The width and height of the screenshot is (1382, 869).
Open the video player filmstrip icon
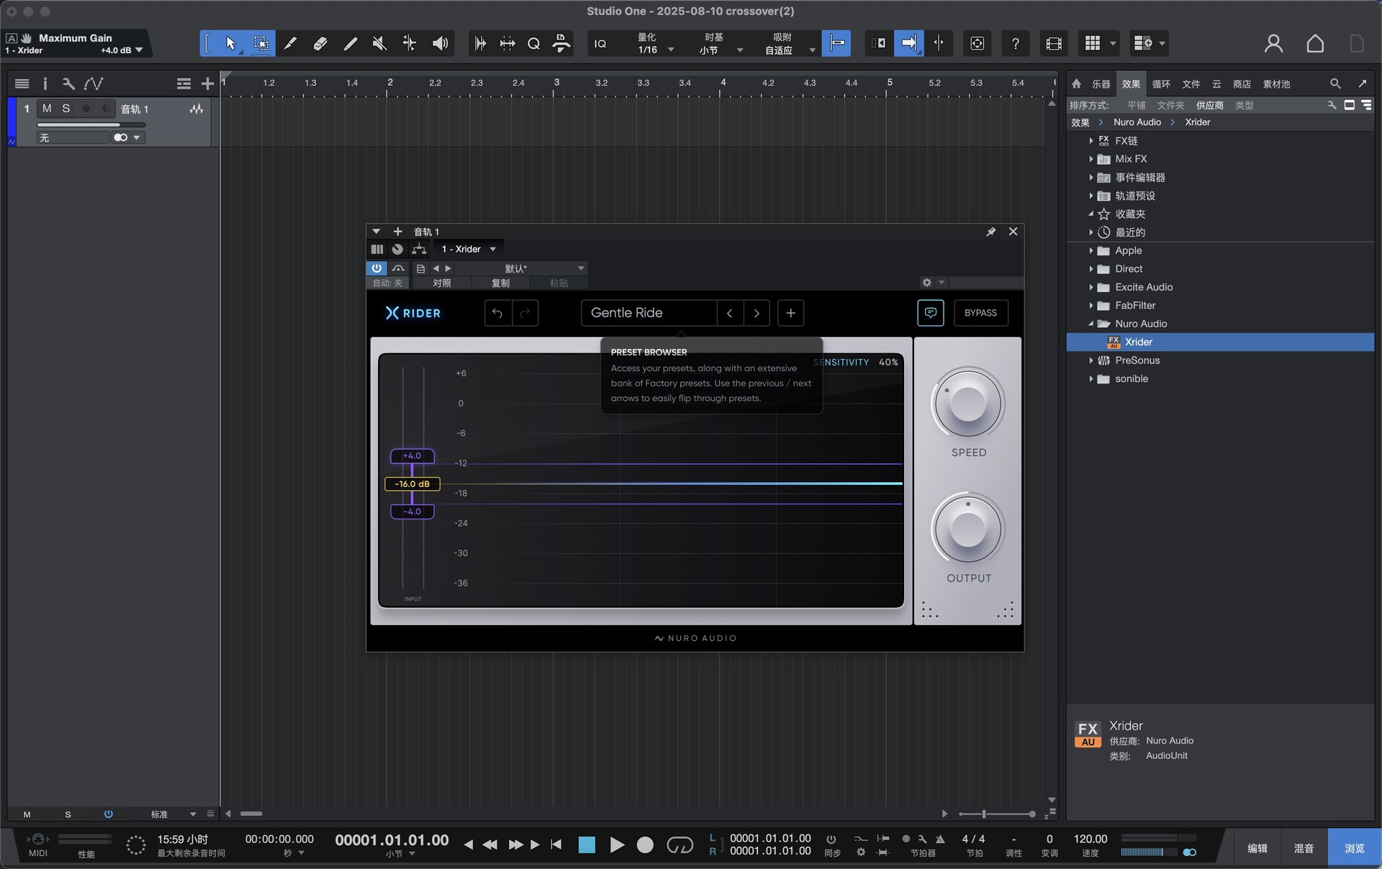coord(1054,44)
